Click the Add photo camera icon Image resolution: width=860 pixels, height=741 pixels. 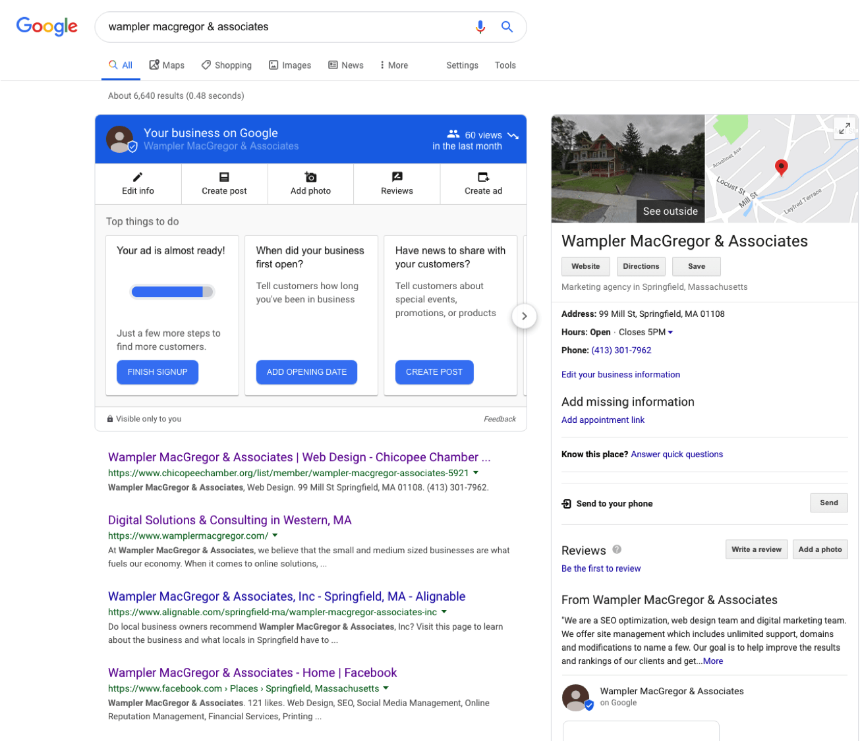pos(310,177)
